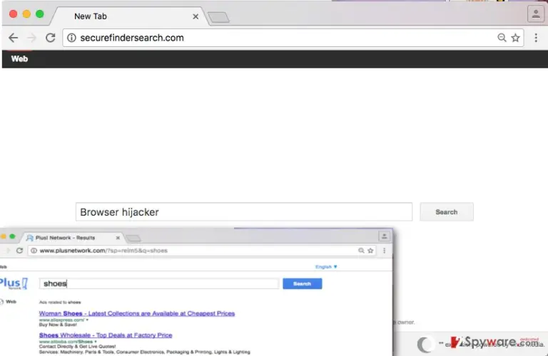Expand the English language dropdown
This screenshot has height=356, width=548.
coord(326,267)
